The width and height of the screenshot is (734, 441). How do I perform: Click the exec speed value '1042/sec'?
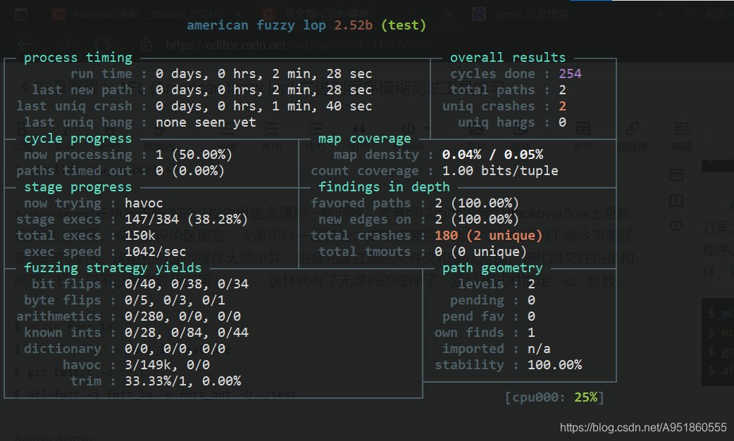click(156, 252)
